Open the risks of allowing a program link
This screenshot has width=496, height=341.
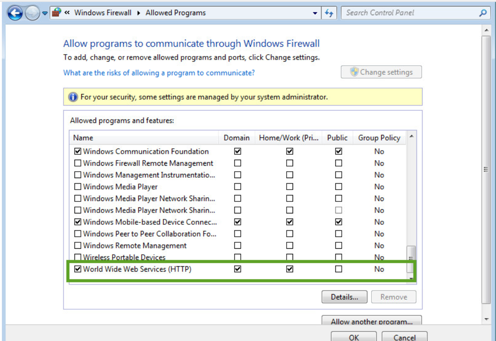(159, 73)
